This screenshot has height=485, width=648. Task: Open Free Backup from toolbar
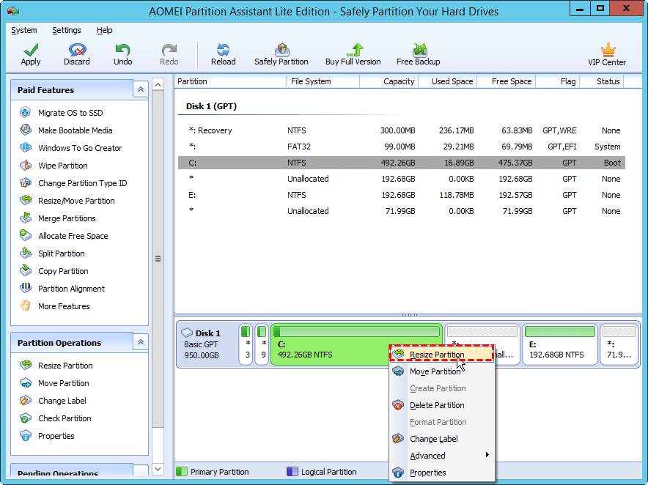419,54
